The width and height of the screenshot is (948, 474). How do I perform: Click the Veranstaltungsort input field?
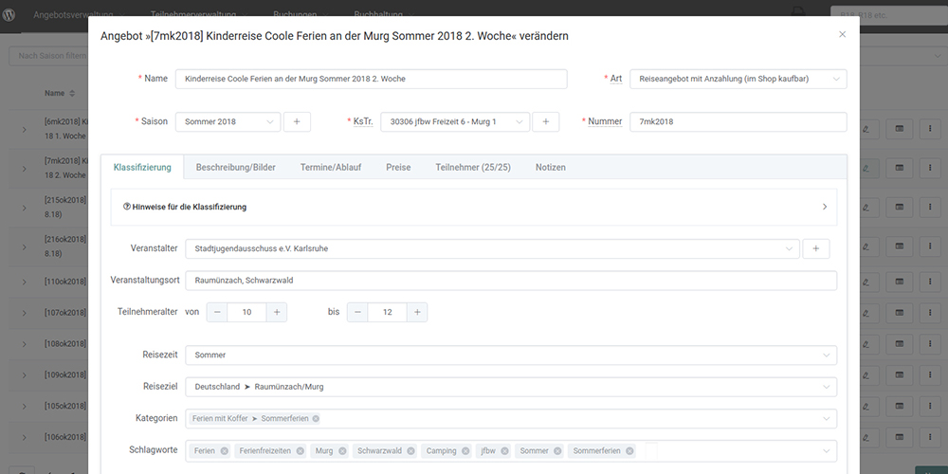pyautogui.click(x=511, y=281)
